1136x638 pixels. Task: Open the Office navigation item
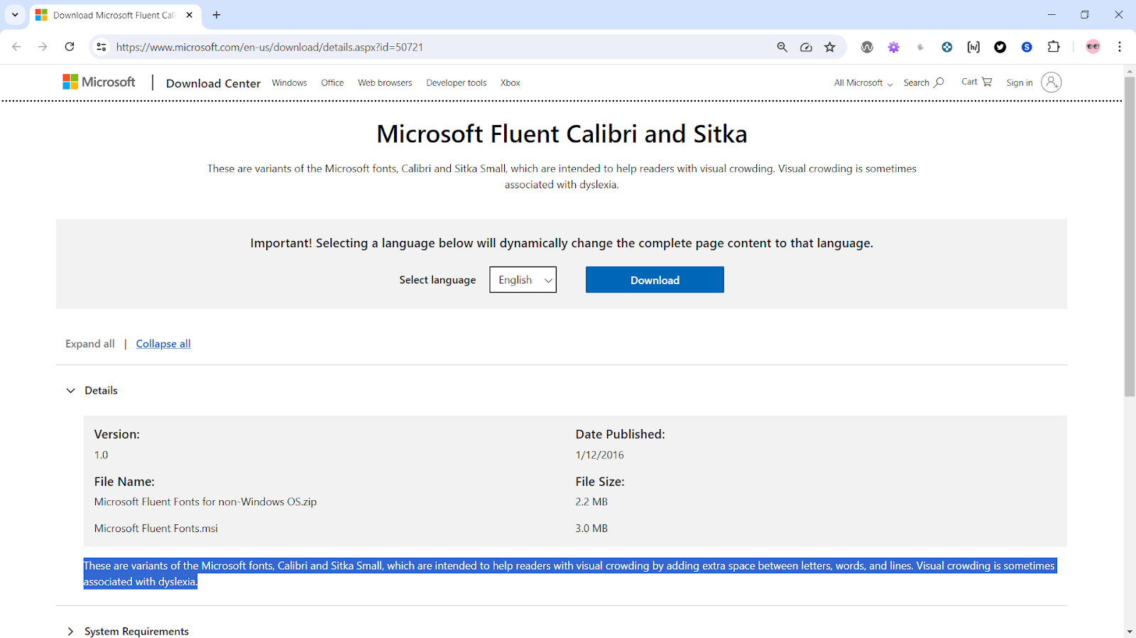332,82
